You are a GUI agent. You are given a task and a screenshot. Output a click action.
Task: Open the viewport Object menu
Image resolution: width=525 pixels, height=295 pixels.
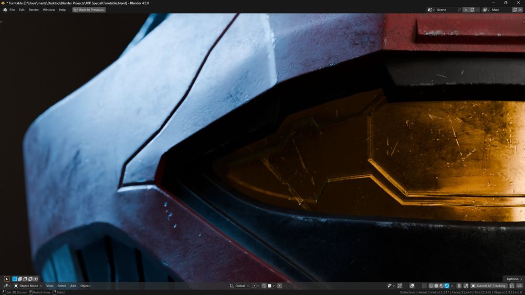click(85, 286)
